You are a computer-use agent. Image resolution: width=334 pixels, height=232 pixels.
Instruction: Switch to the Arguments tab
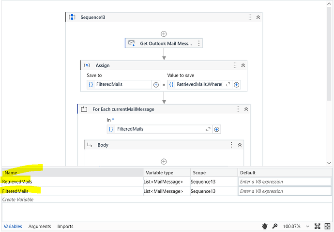[40, 226]
